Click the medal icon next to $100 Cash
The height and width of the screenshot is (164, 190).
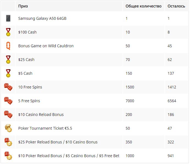(8, 32)
